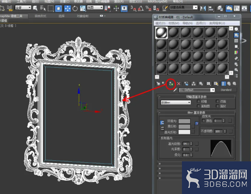Toggle Show End Result button
This screenshot has width=251, height=194.
[x=224, y=84]
